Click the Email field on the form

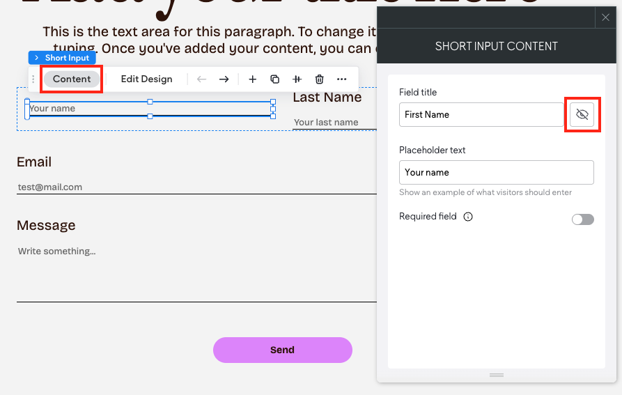click(x=195, y=187)
